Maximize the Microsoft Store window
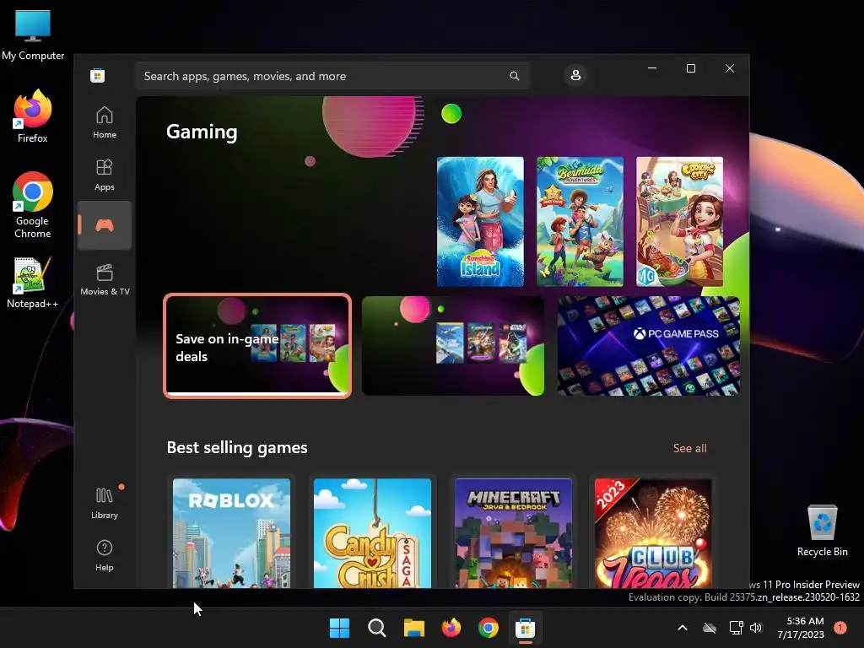Viewport: 864px width, 648px height. pos(690,68)
